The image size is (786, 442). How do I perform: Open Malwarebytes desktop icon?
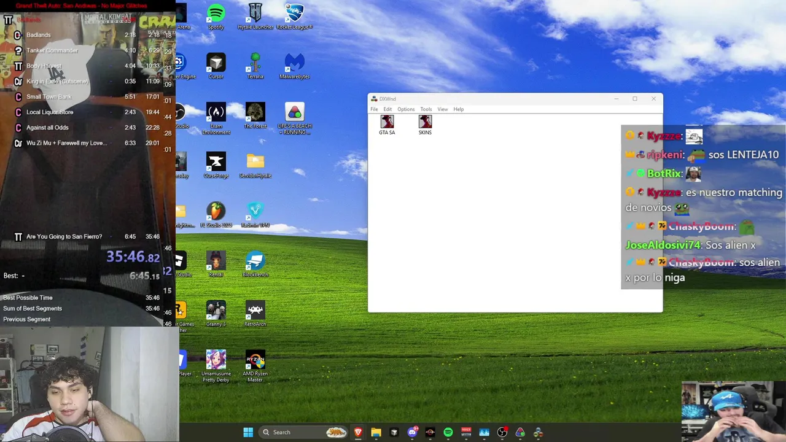[x=294, y=66]
